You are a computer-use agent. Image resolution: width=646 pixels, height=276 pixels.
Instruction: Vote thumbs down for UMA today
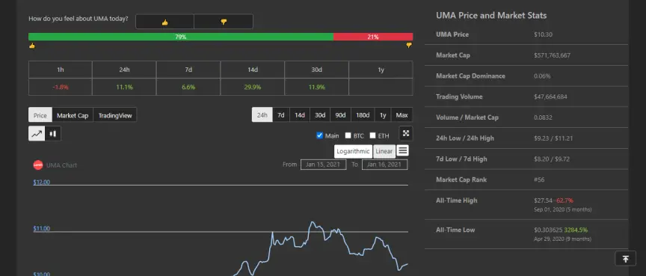click(x=224, y=22)
